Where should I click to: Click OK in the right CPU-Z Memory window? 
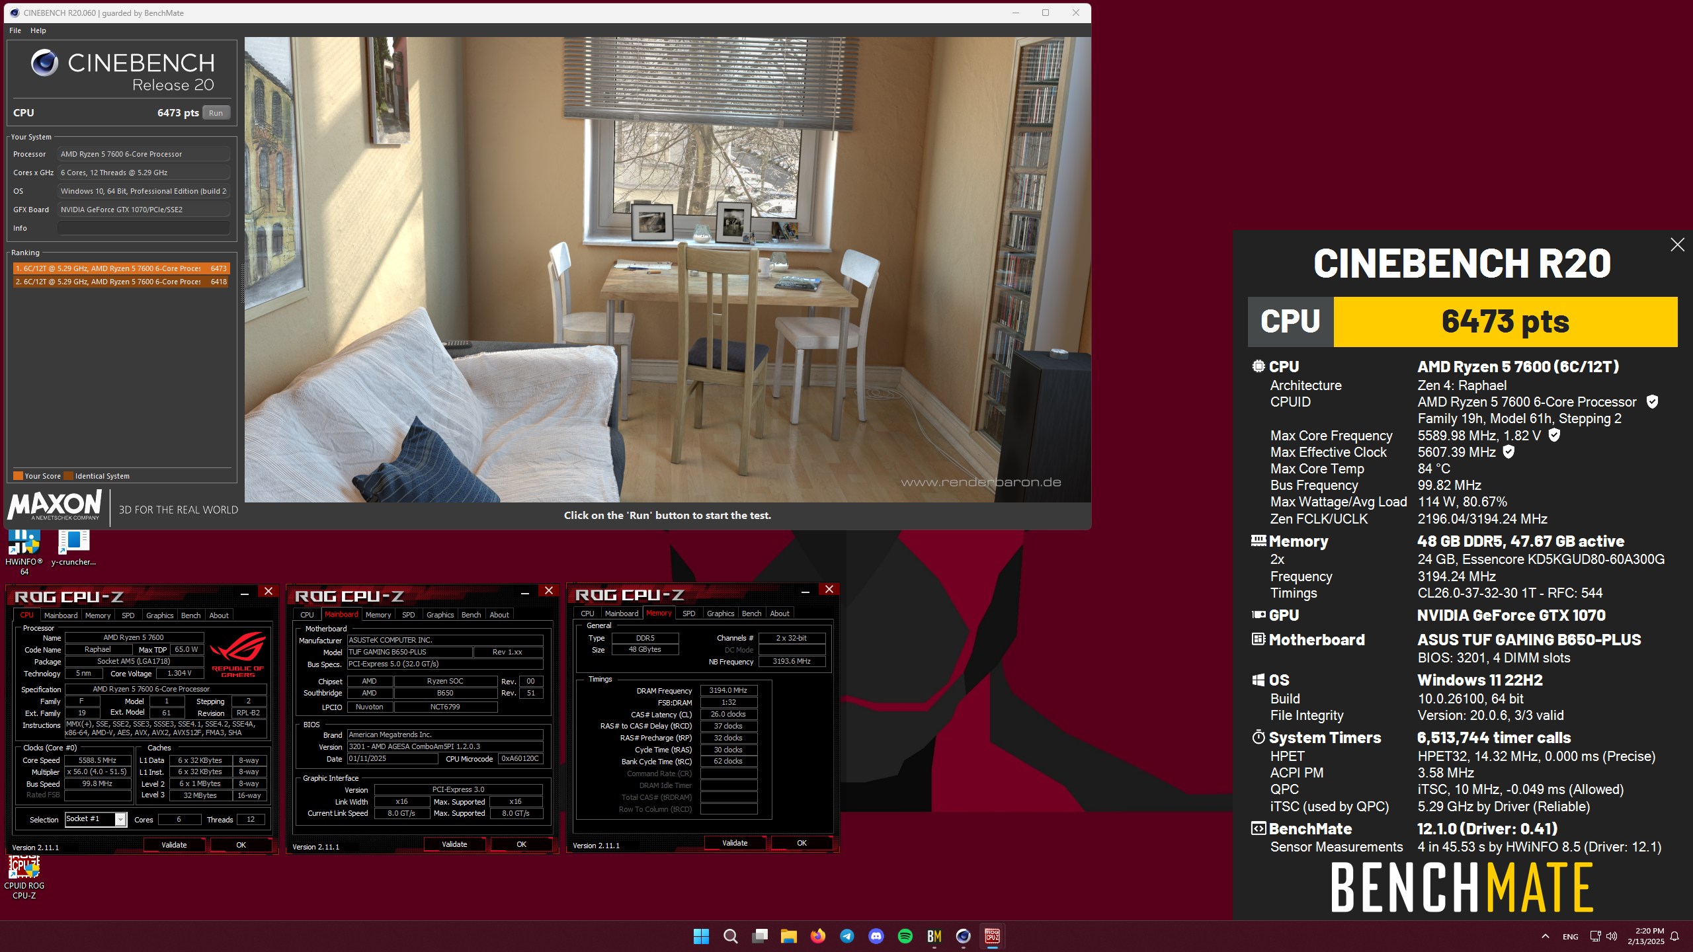click(x=802, y=843)
